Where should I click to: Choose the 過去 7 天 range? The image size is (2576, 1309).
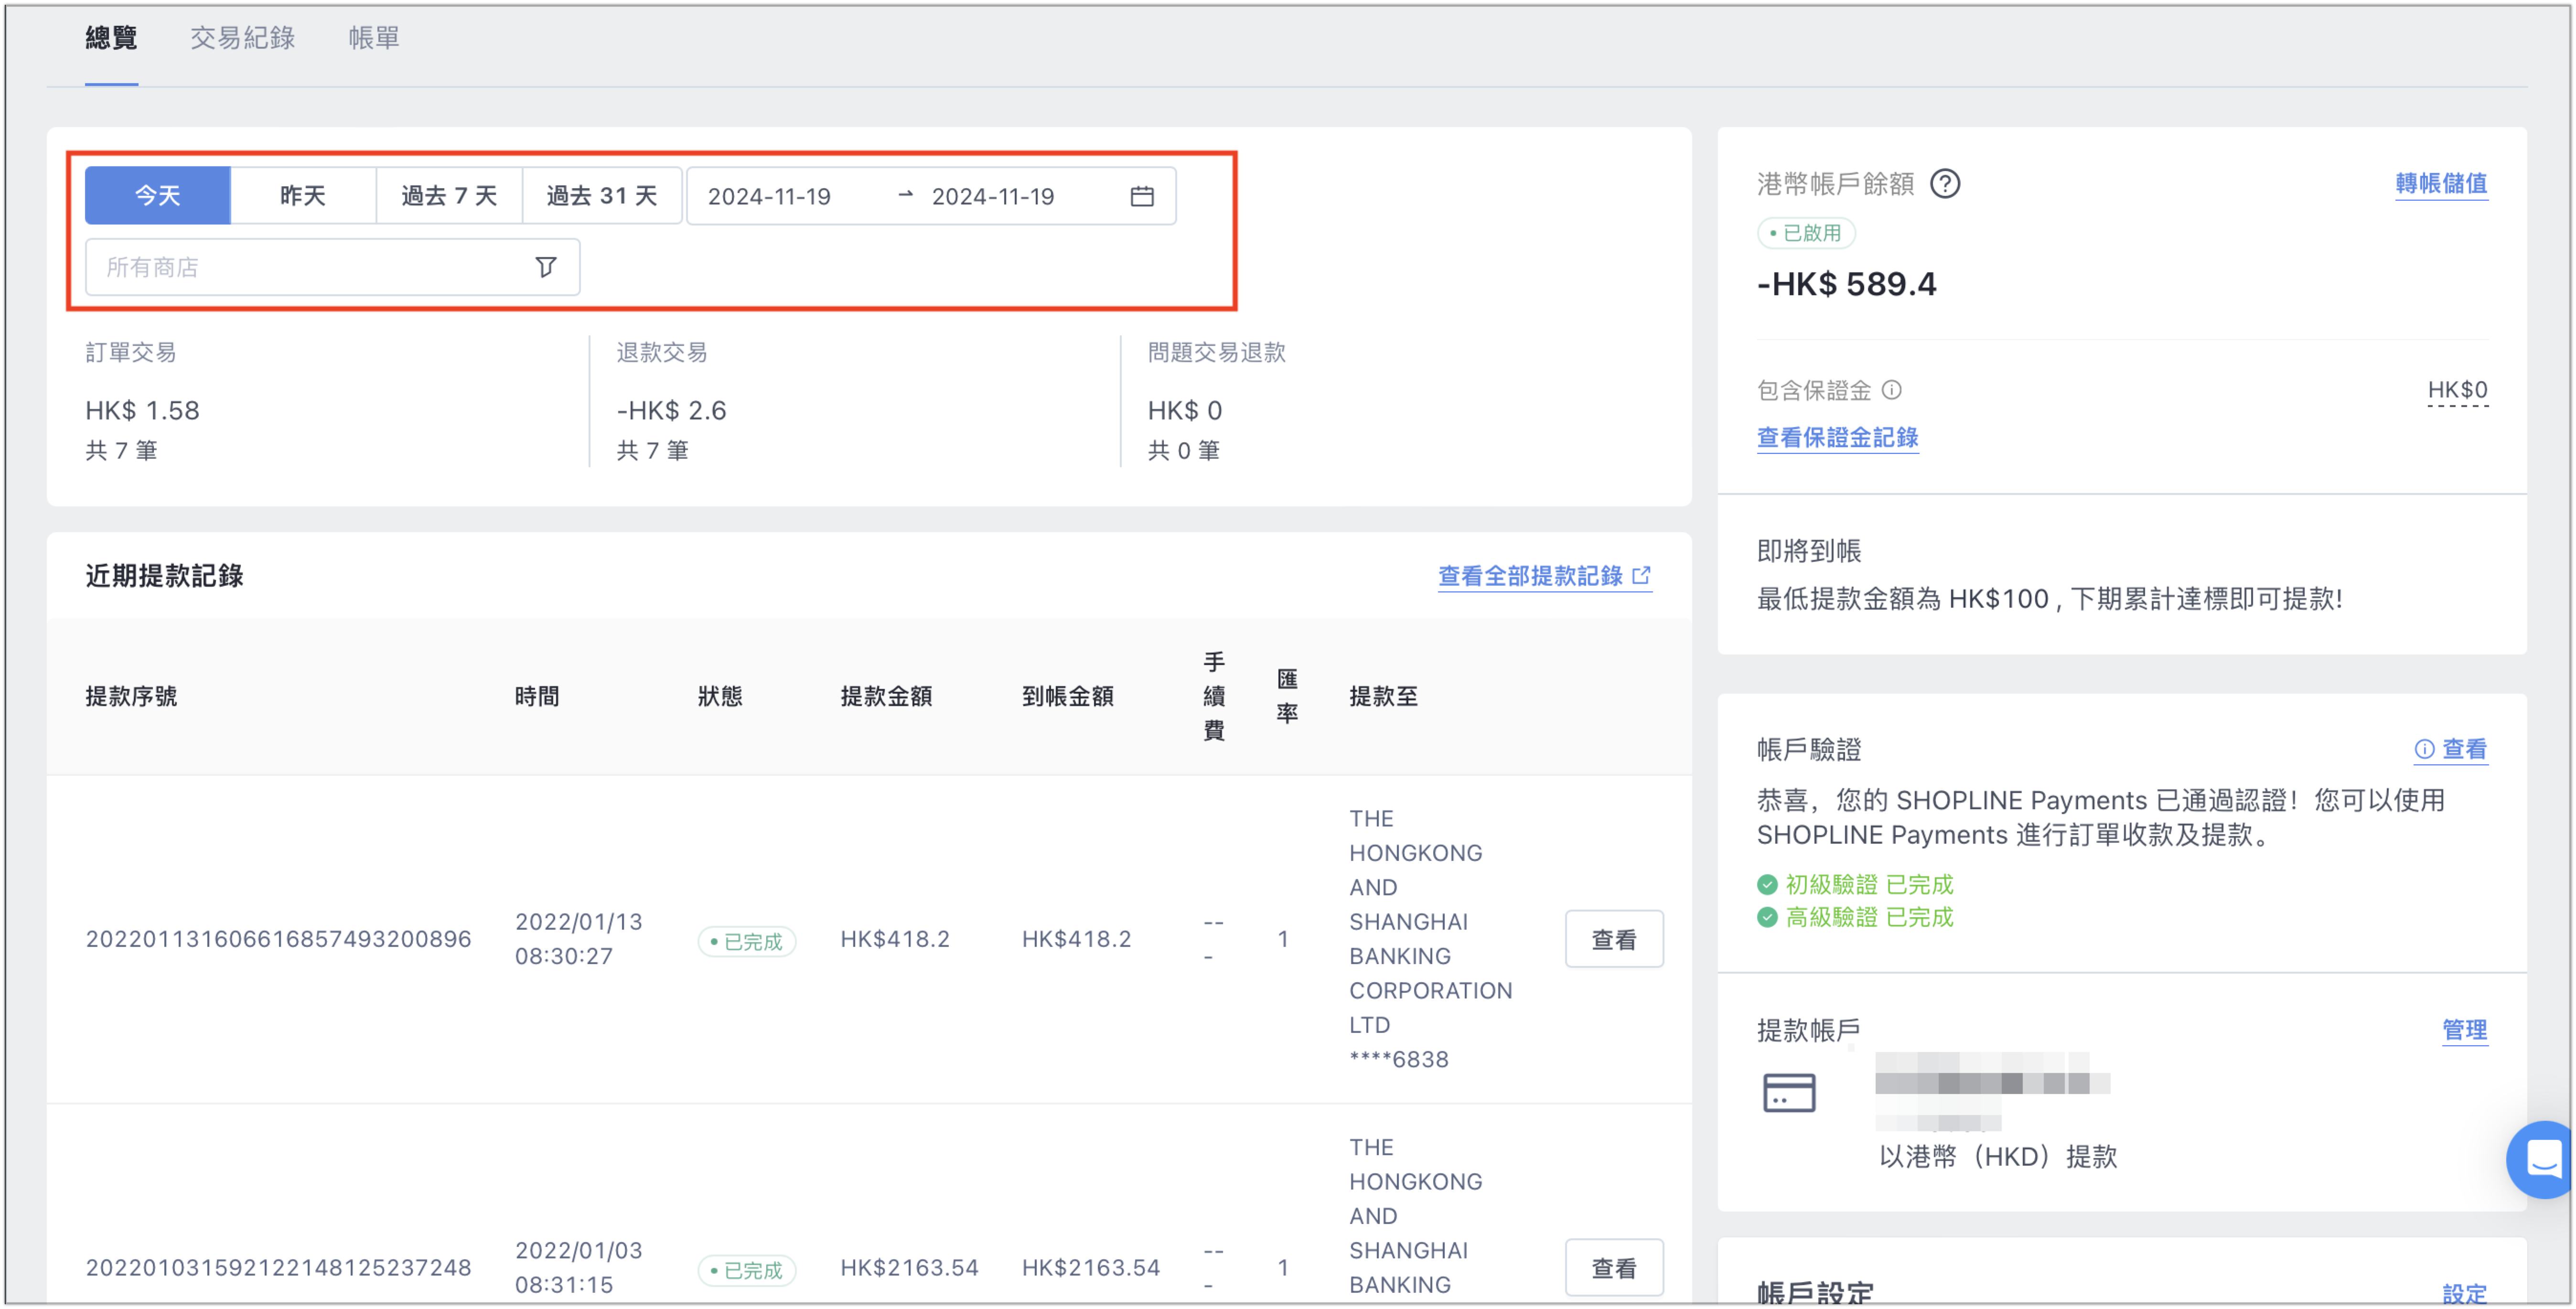[449, 195]
